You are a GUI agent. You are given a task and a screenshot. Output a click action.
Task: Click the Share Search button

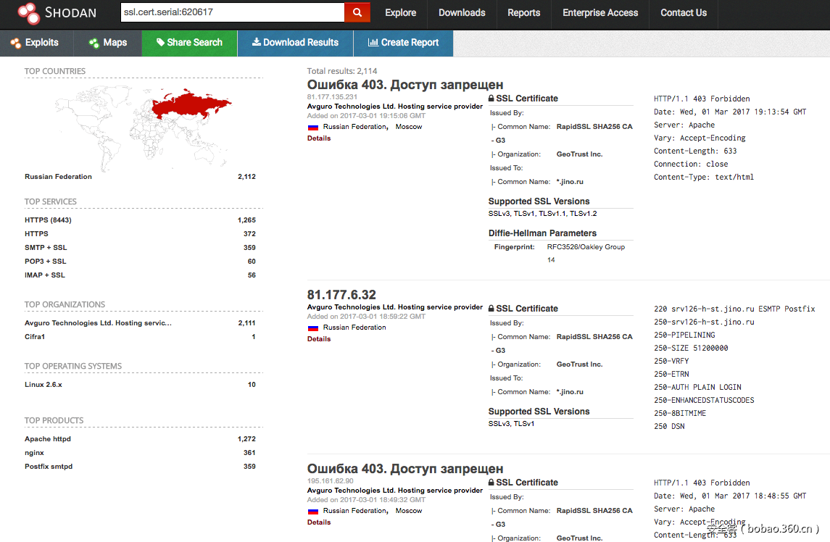click(x=188, y=43)
